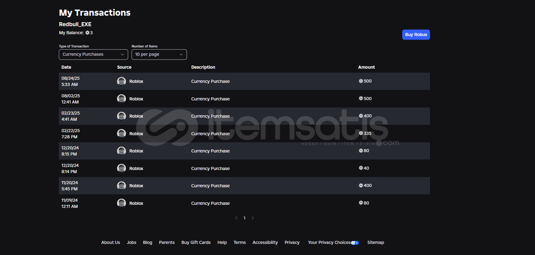Click the My Transactions page heading

point(95,13)
